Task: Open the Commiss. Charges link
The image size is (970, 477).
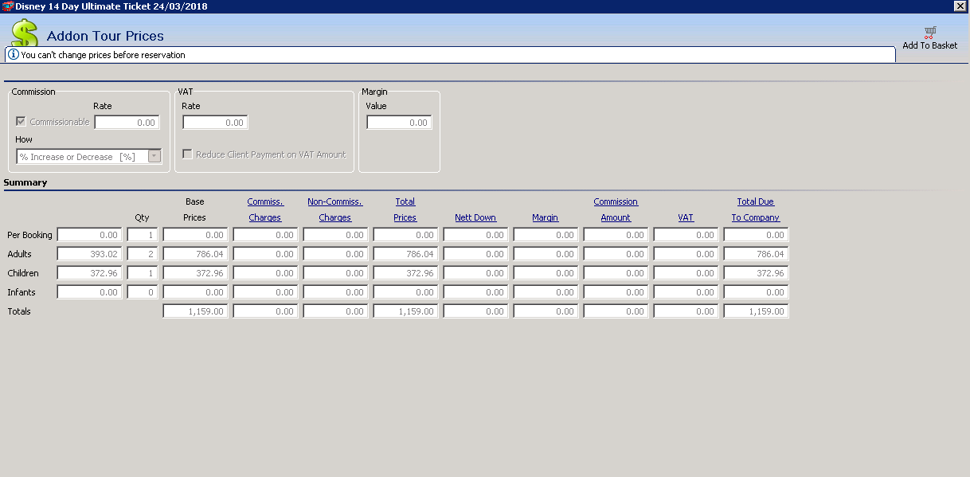Action: 265,209
